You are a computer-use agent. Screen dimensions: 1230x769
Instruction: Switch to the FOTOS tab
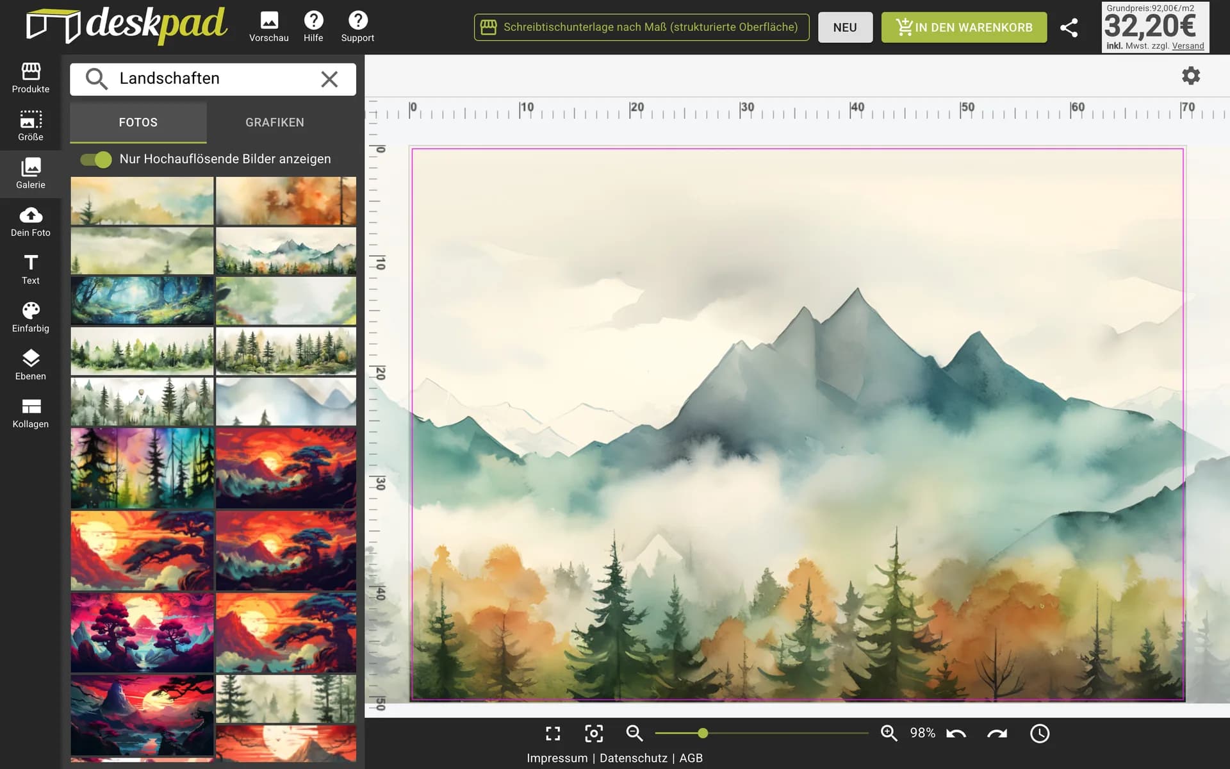138,122
